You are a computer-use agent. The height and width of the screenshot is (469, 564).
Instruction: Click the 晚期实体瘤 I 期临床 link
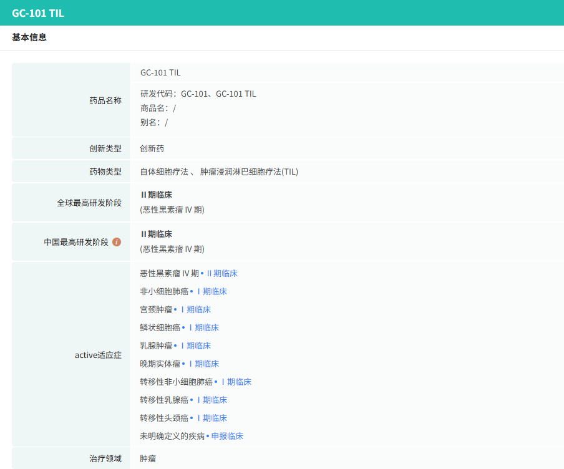point(203,364)
